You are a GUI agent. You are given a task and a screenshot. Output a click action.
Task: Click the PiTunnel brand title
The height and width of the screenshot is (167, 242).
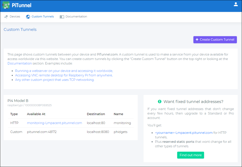click(21, 5)
